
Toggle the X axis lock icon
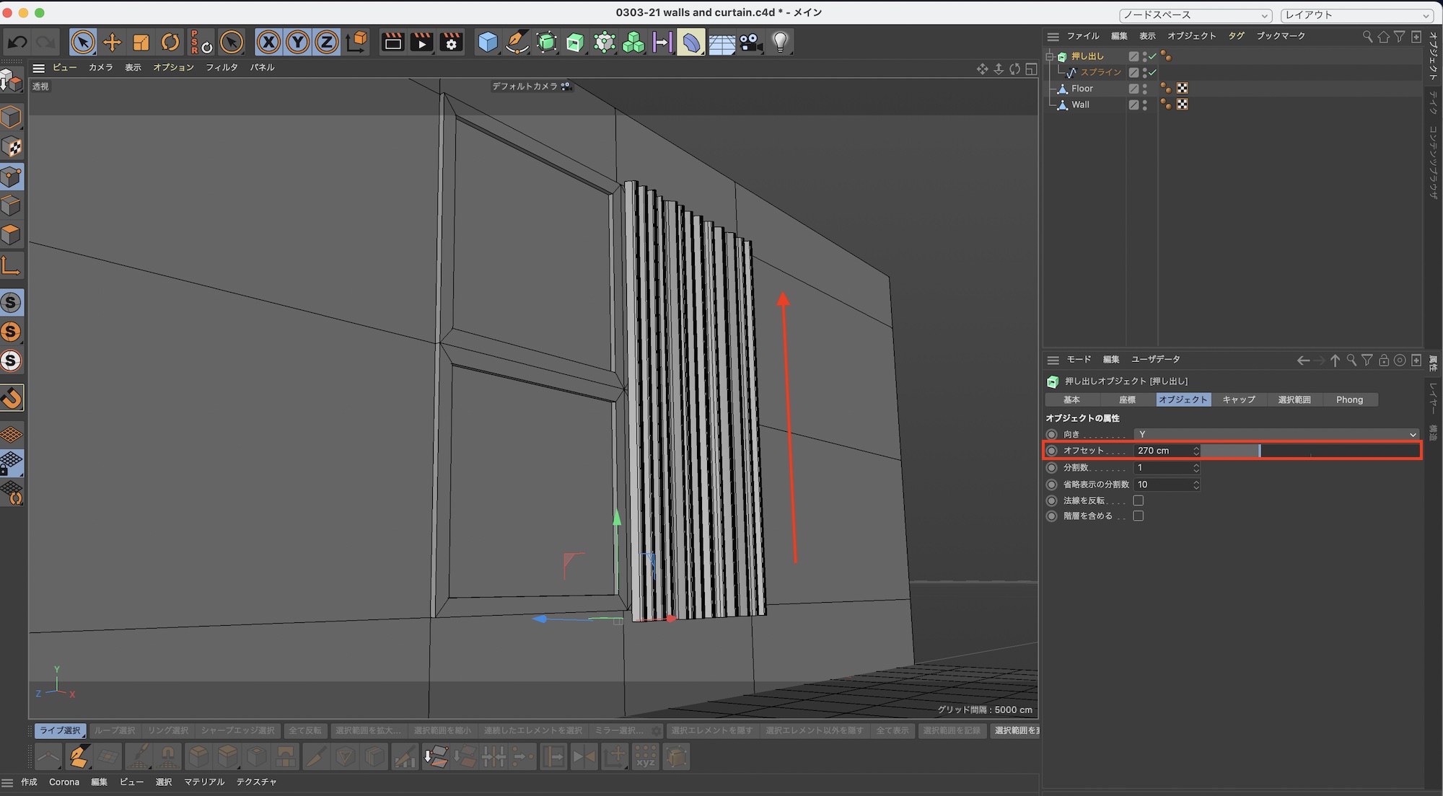click(268, 43)
